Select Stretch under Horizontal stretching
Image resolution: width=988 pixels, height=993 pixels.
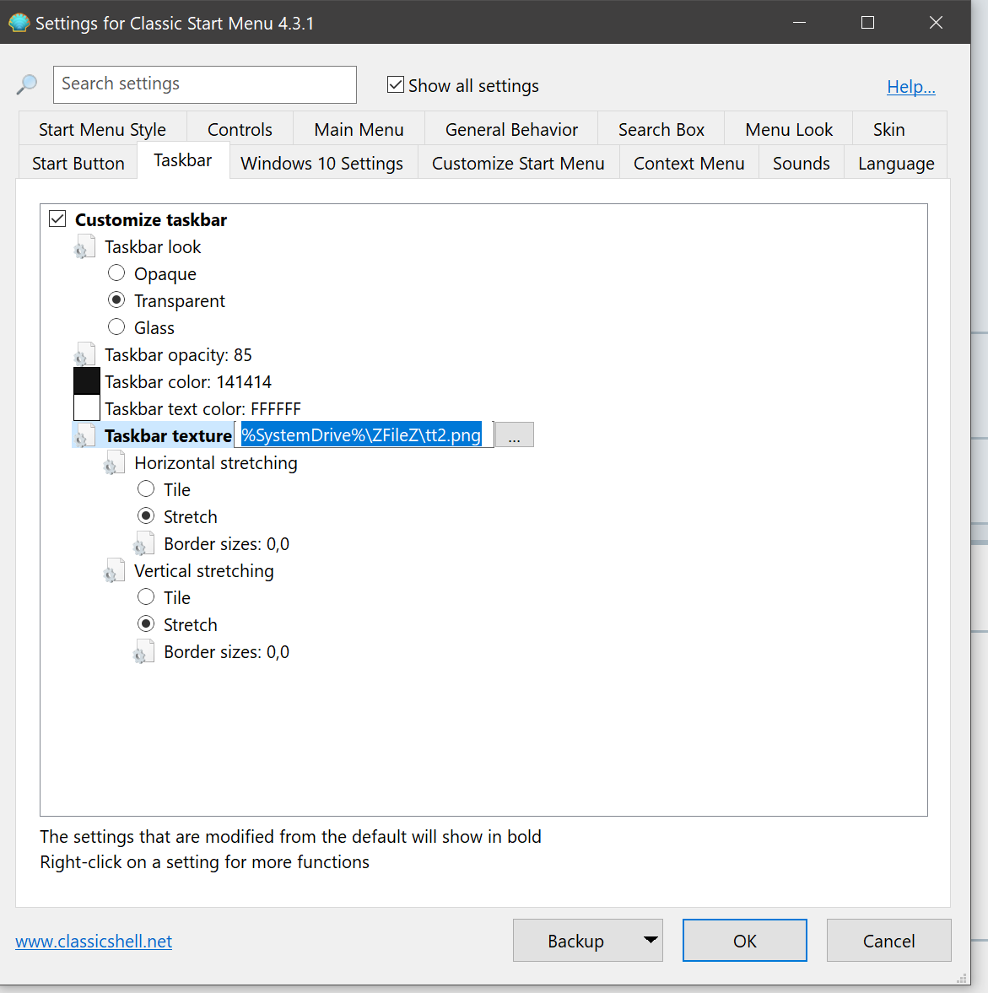coord(146,515)
